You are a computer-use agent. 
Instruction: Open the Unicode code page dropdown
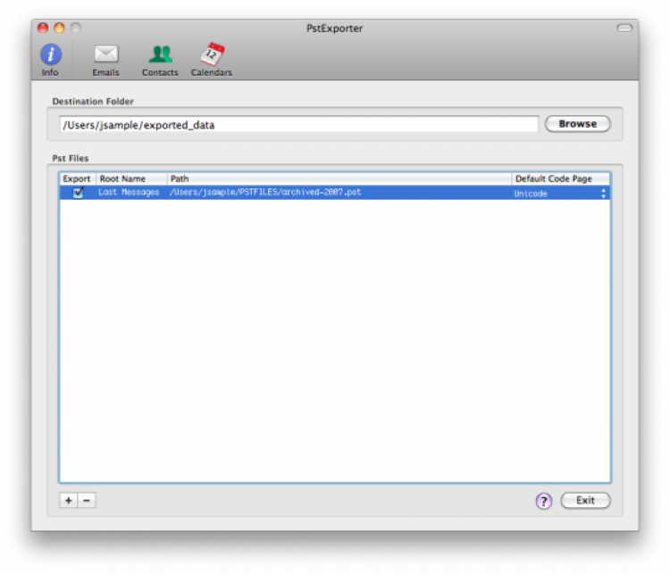[x=560, y=193]
